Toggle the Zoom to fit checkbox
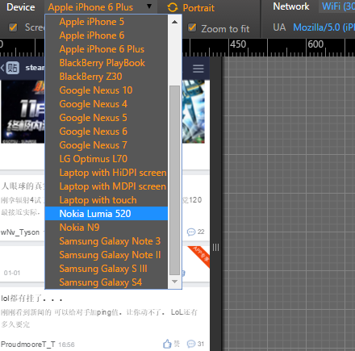355x351 pixels. coord(192,27)
